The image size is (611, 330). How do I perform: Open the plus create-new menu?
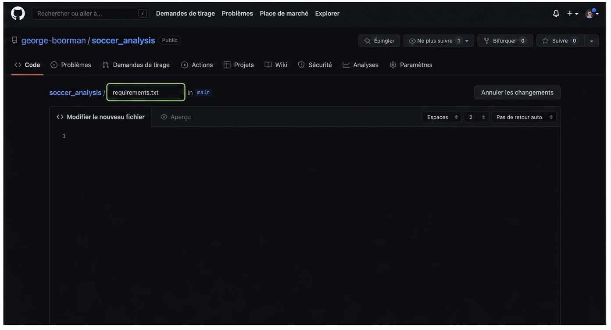[572, 14]
